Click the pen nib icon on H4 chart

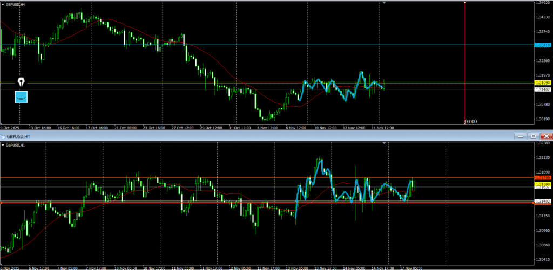(x=21, y=82)
